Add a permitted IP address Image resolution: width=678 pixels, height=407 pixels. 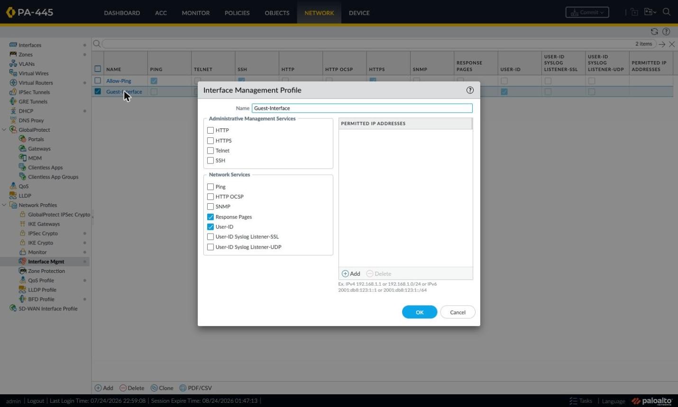pos(351,274)
